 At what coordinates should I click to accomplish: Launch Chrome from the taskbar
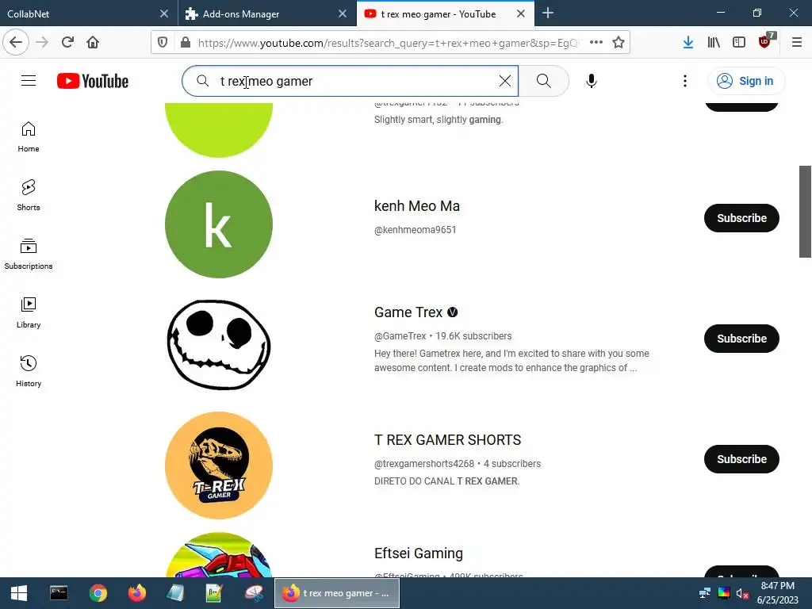click(98, 593)
